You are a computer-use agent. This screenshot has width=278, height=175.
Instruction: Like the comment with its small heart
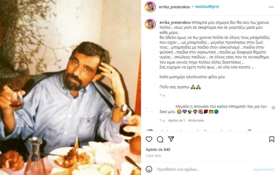click(273, 108)
